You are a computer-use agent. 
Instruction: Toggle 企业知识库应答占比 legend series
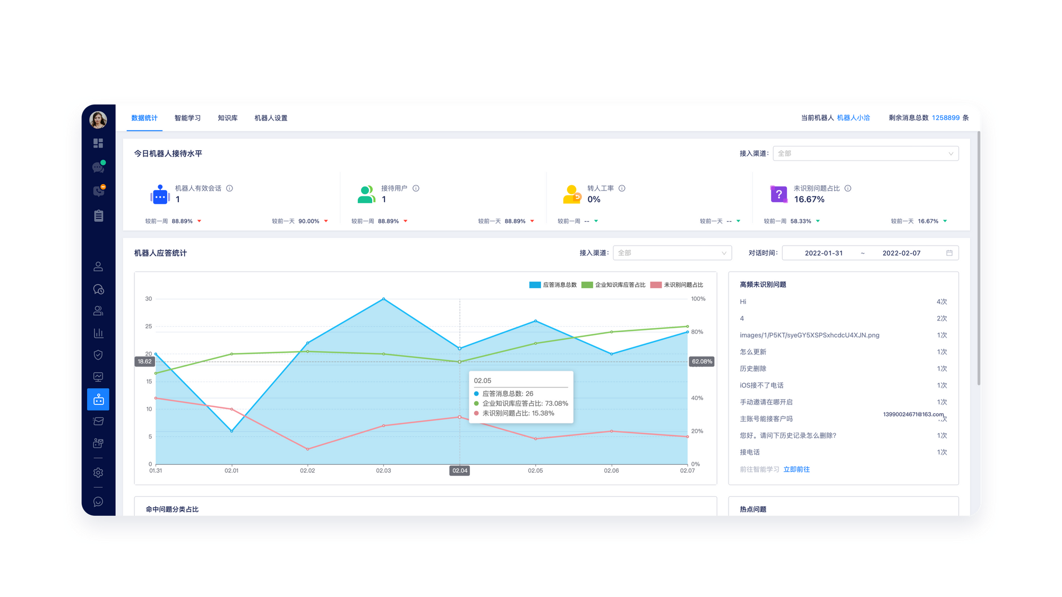pyautogui.click(x=613, y=285)
